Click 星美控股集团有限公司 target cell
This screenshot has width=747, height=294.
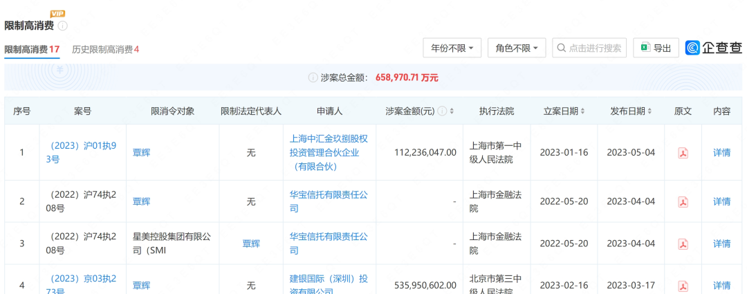pos(172,244)
